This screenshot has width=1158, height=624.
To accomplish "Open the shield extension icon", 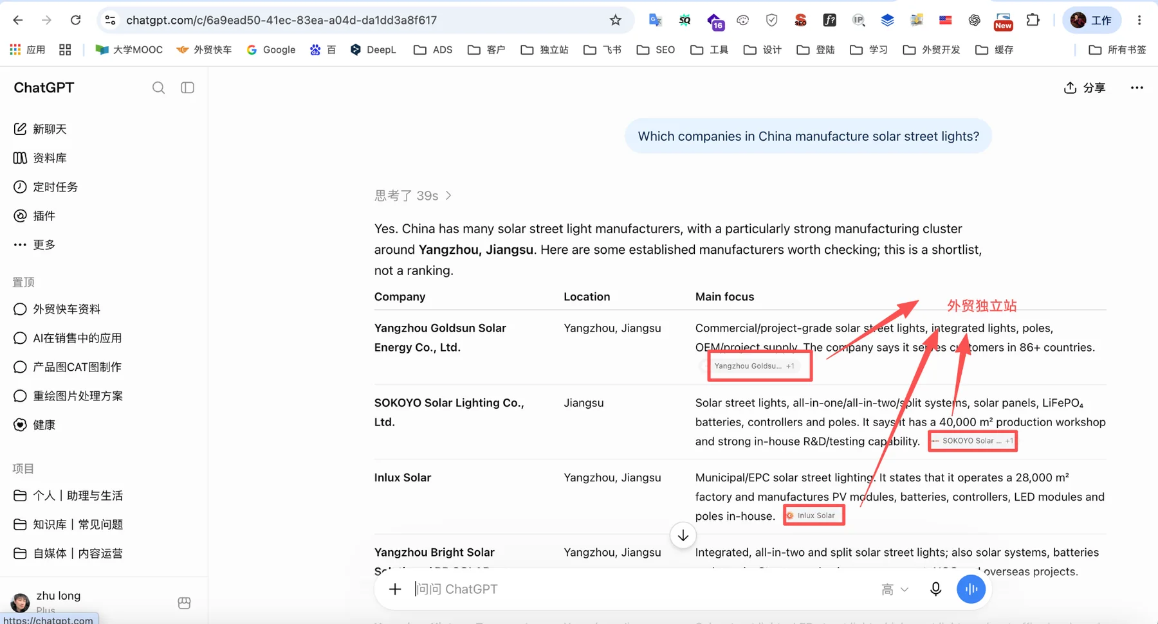I will coord(771,20).
